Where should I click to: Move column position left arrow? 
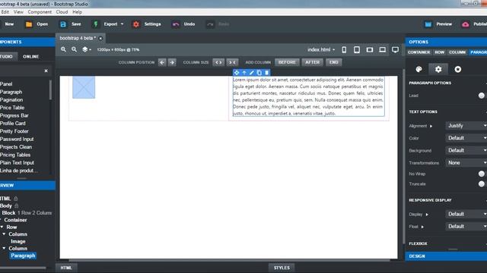pyautogui.click(x=162, y=62)
